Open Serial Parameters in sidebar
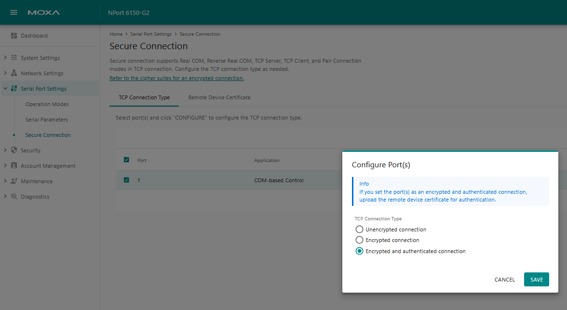This screenshot has width=567, height=310. click(x=47, y=120)
